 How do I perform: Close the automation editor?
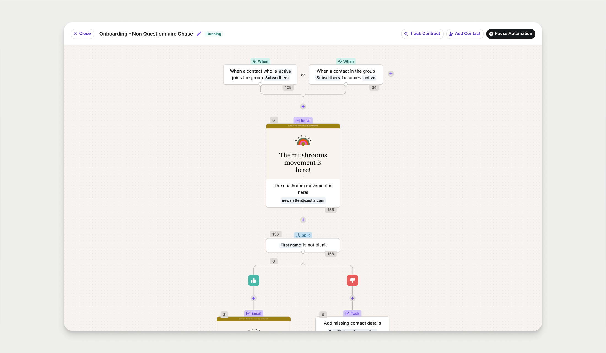tap(82, 34)
